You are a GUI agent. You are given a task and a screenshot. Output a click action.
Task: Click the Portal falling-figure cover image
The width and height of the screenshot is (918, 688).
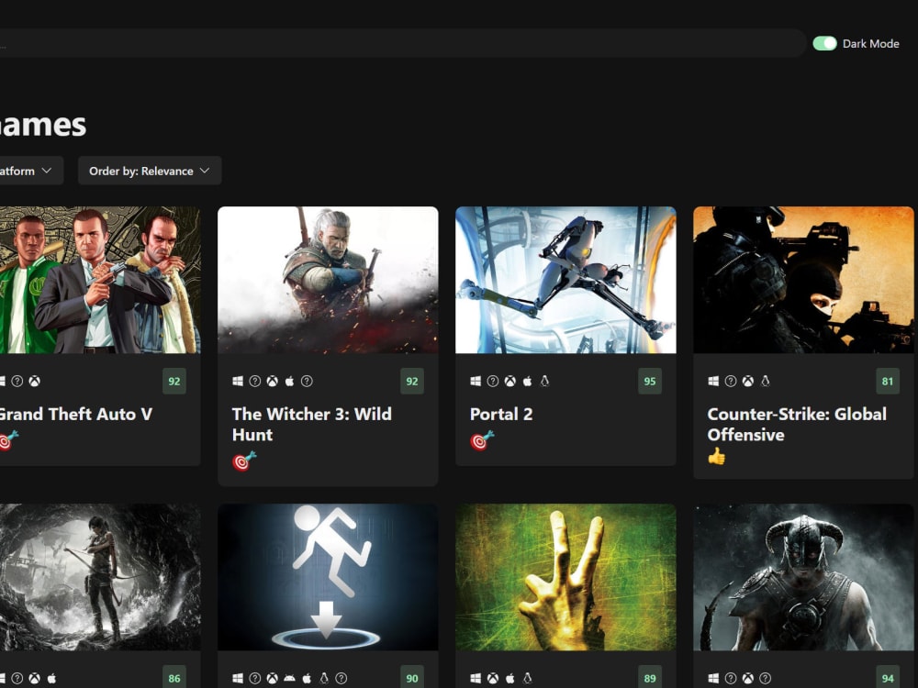(x=328, y=577)
